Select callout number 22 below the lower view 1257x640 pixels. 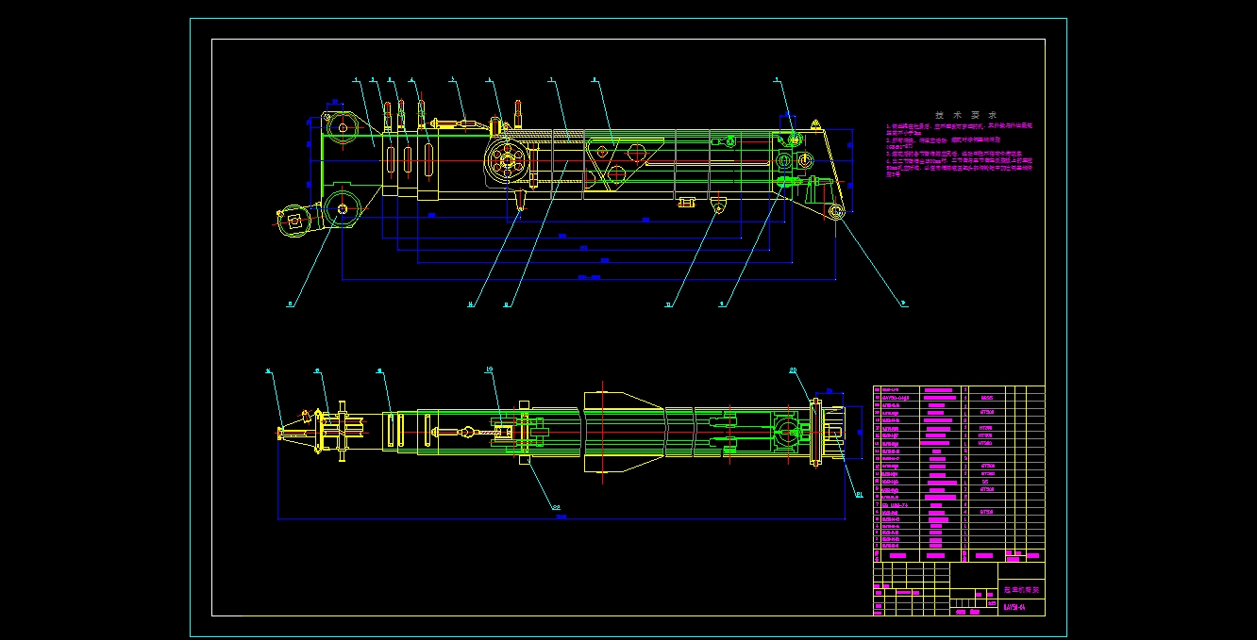pos(556,506)
